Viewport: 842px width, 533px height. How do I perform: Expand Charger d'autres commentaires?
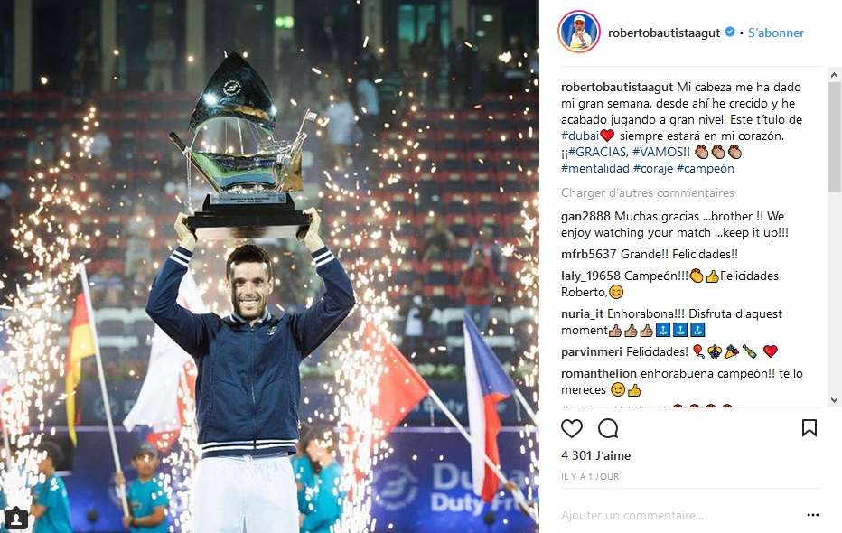[x=647, y=192]
